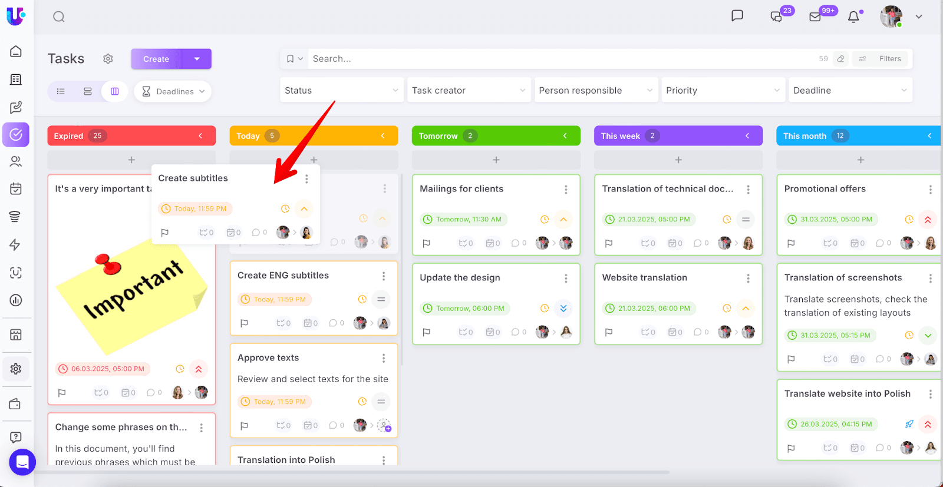
Task: Switch to the compact rows view
Action: coord(88,91)
